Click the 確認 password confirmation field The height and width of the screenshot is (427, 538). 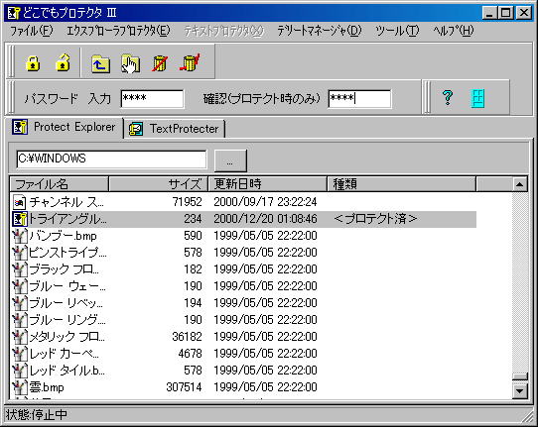[359, 99]
